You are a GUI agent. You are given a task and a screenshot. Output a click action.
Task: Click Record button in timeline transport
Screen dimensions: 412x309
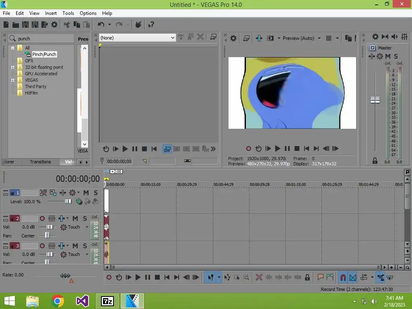[x=109, y=277]
